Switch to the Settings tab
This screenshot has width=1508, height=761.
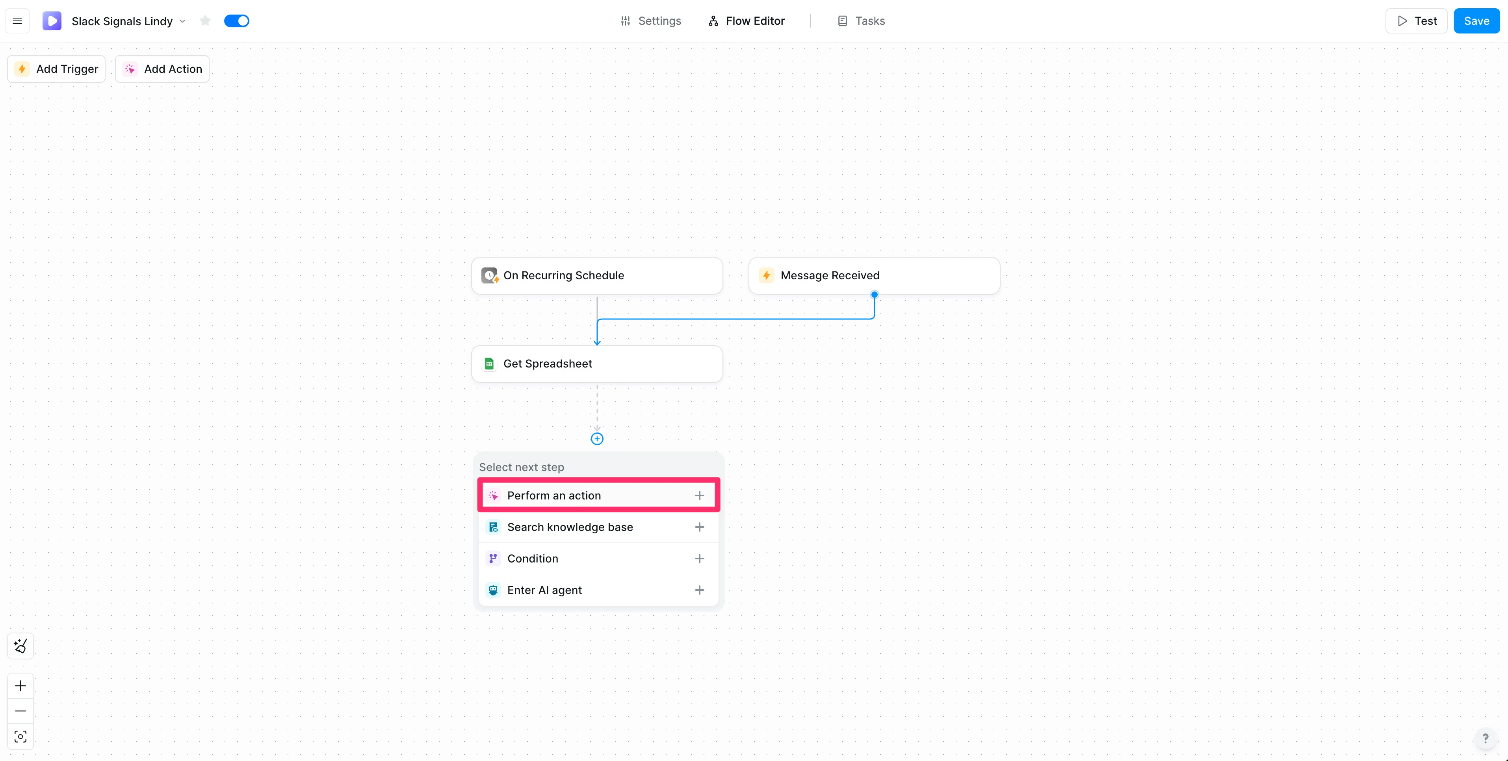point(650,21)
